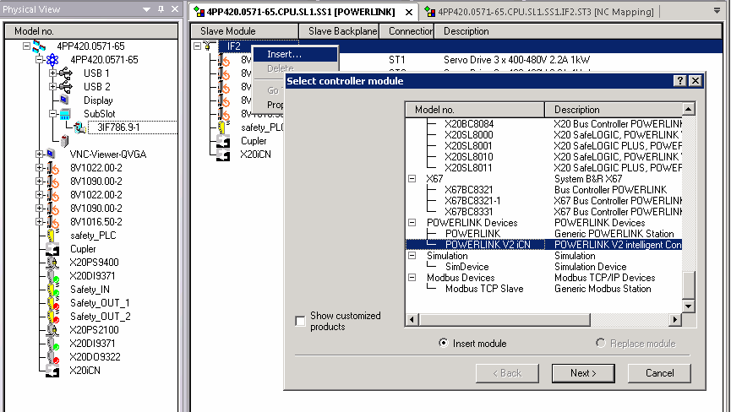Open dialog help question mark button
731x412 pixels.
(x=679, y=80)
